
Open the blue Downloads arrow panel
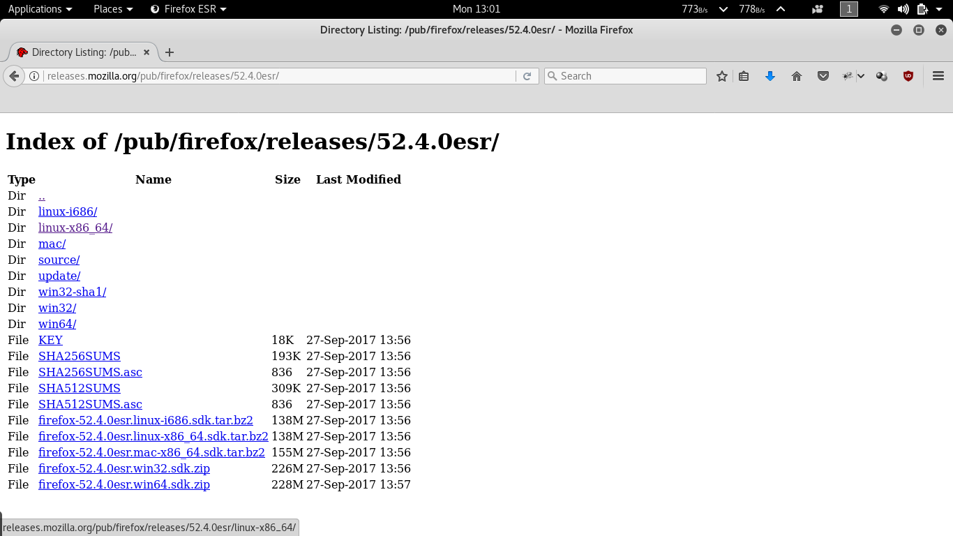(770, 76)
